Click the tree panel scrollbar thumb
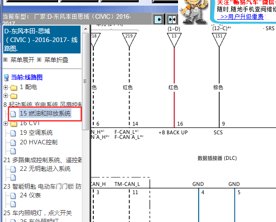 [x=86, y=81]
